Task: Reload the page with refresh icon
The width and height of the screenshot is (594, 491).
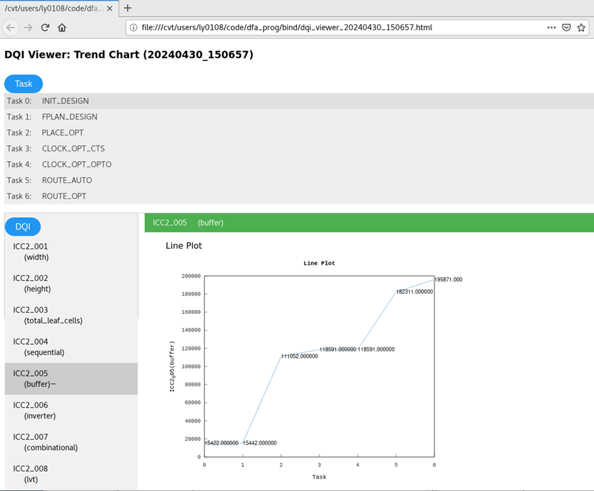Action: (x=45, y=28)
